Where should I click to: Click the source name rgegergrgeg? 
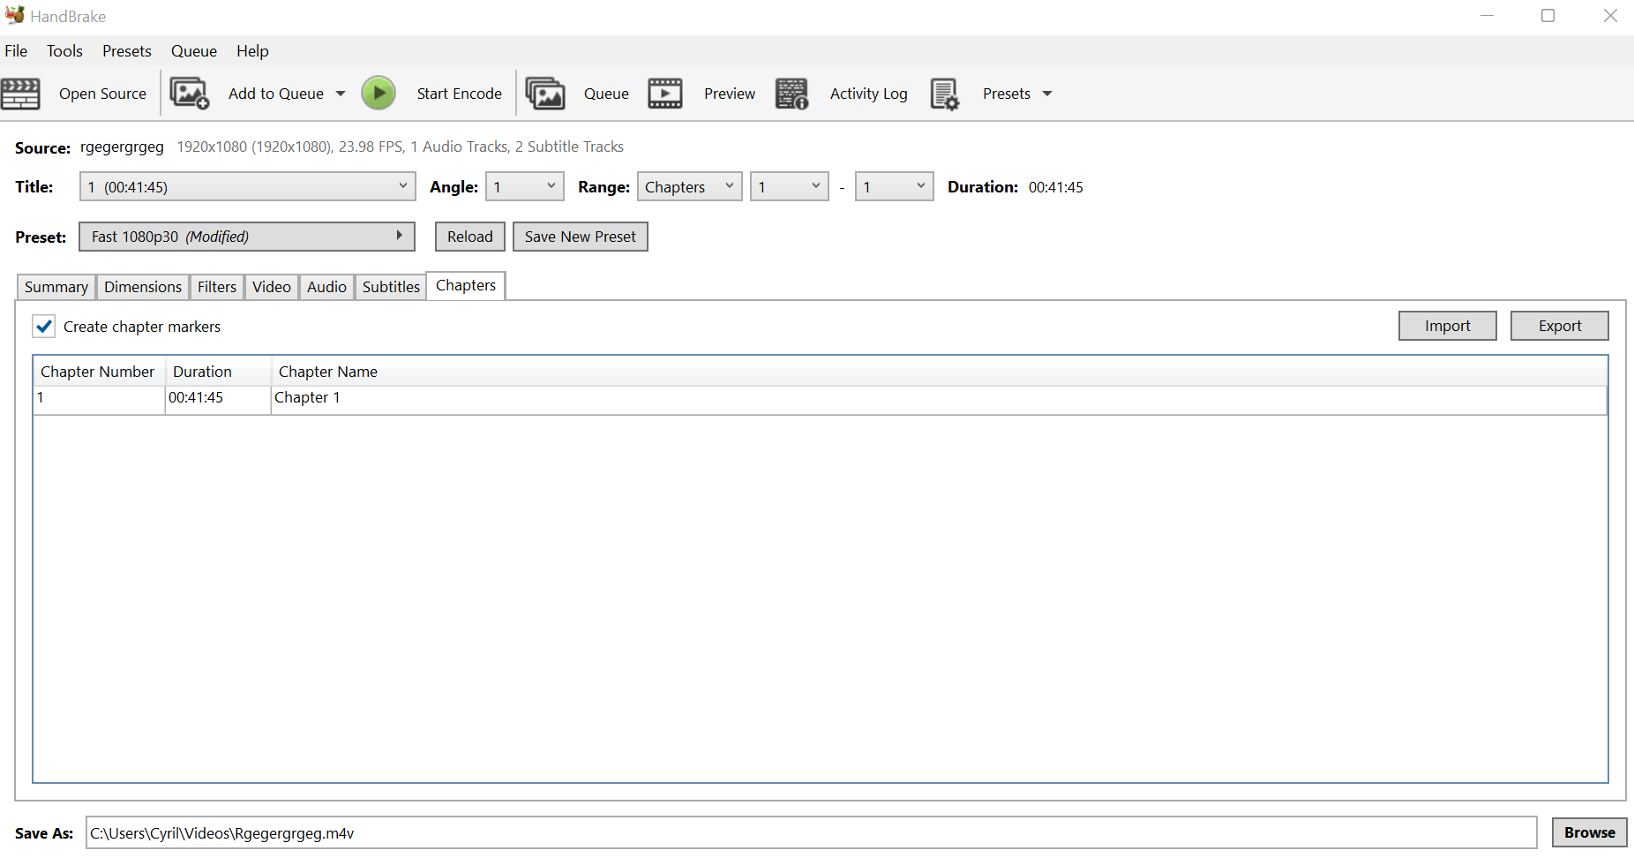pos(122,147)
